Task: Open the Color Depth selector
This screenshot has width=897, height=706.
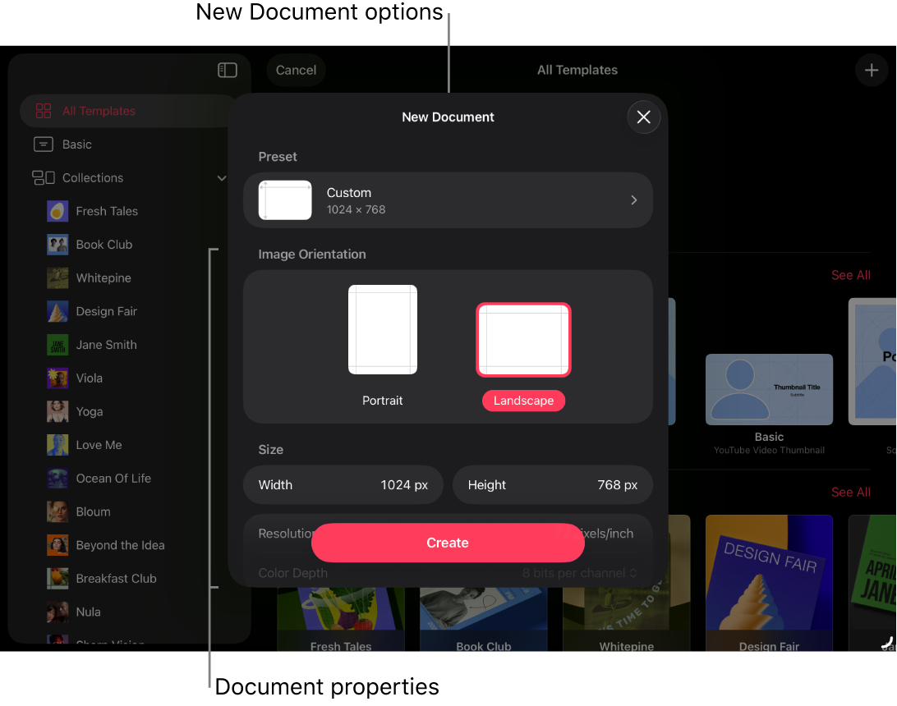Action: click(x=579, y=573)
